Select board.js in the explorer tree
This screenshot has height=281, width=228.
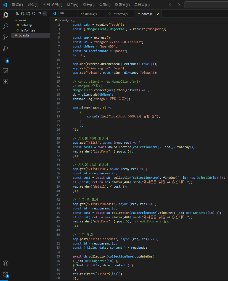(30, 35)
